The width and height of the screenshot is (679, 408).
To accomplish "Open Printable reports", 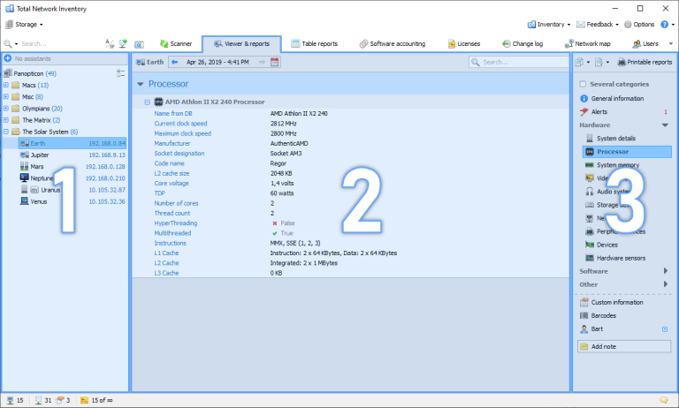I will coord(645,63).
